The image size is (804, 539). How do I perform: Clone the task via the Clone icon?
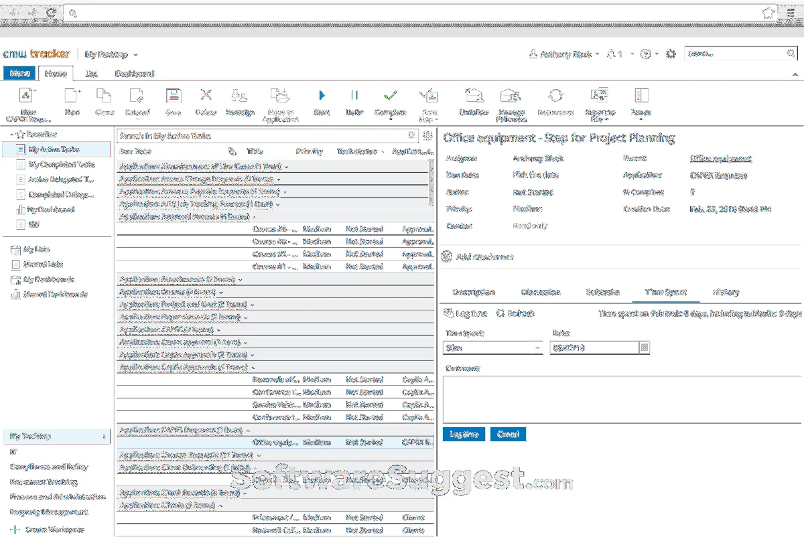(x=104, y=100)
